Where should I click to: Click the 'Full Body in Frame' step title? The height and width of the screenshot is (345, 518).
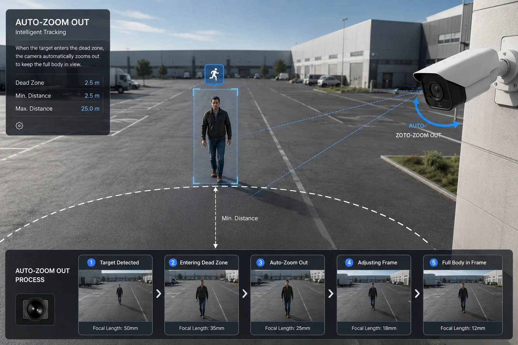(x=464, y=262)
